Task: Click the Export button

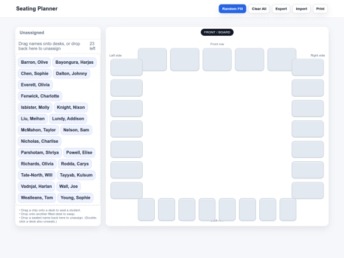Action: click(281, 9)
